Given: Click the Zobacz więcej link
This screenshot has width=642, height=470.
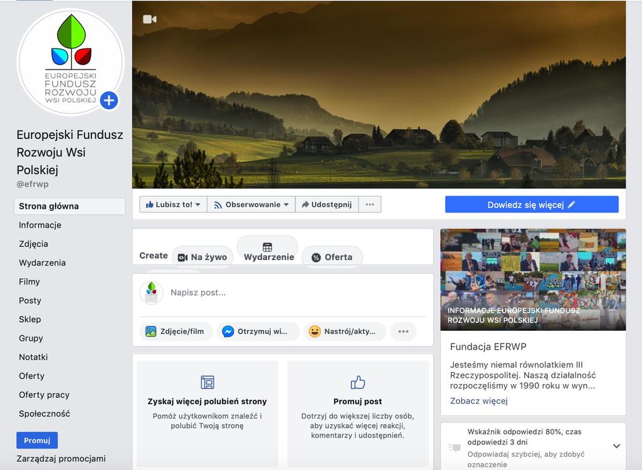Looking at the screenshot, I should [478, 401].
